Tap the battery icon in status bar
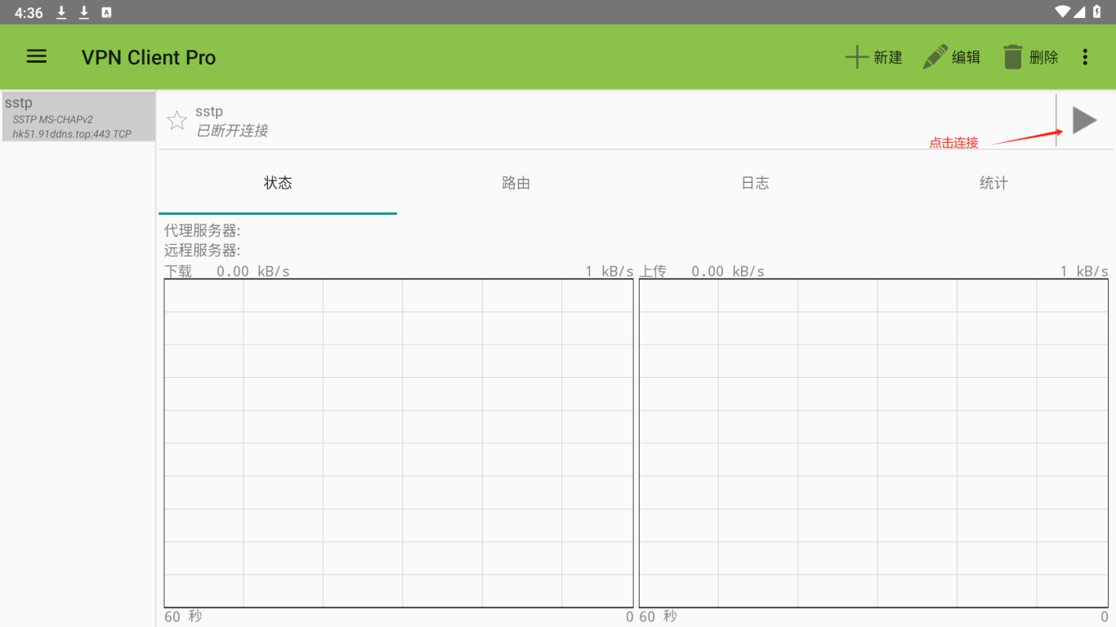Image resolution: width=1116 pixels, height=627 pixels. pyautogui.click(x=1097, y=11)
